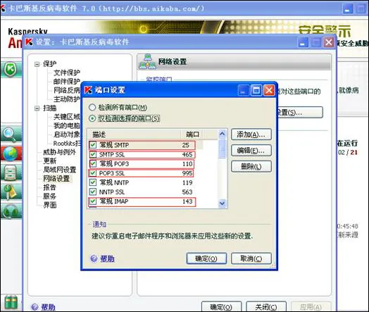
Task: Collapse the 扫描 tree node
Action: (37, 108)
